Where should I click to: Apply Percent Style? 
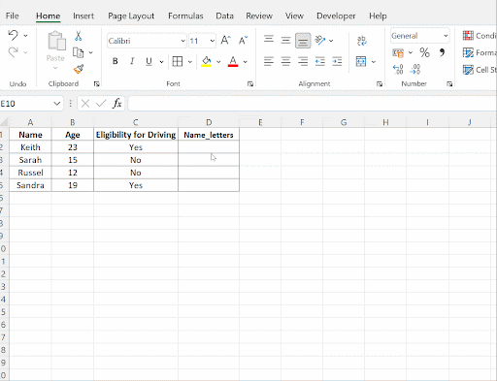pyautogui.click(x=424, y=52)
